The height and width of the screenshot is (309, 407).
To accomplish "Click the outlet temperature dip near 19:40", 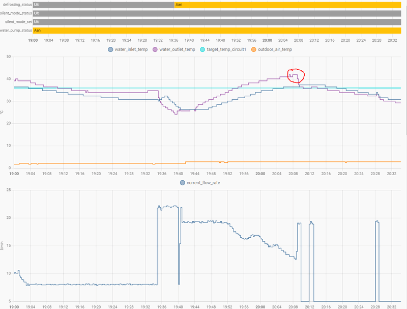I will click(176, 113).
